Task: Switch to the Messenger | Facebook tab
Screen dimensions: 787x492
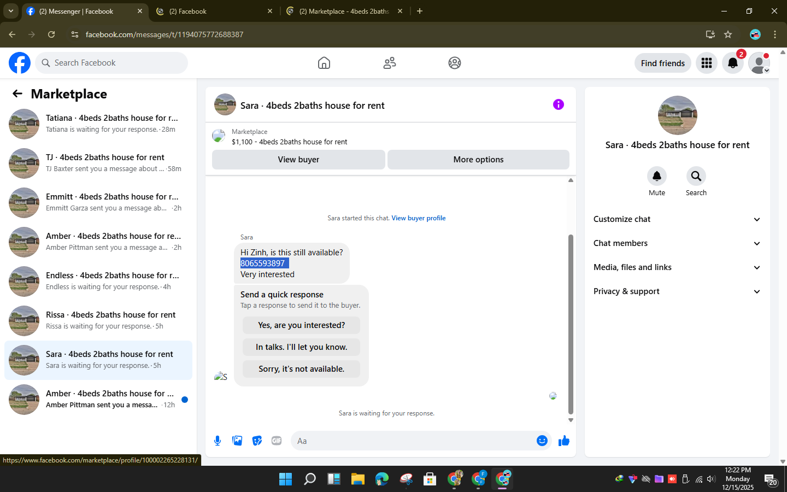Action: tap(85, 11)
